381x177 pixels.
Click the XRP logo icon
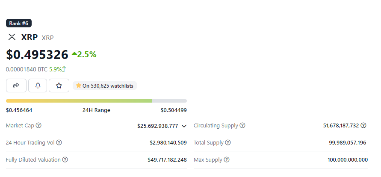[x=12, y=37]
